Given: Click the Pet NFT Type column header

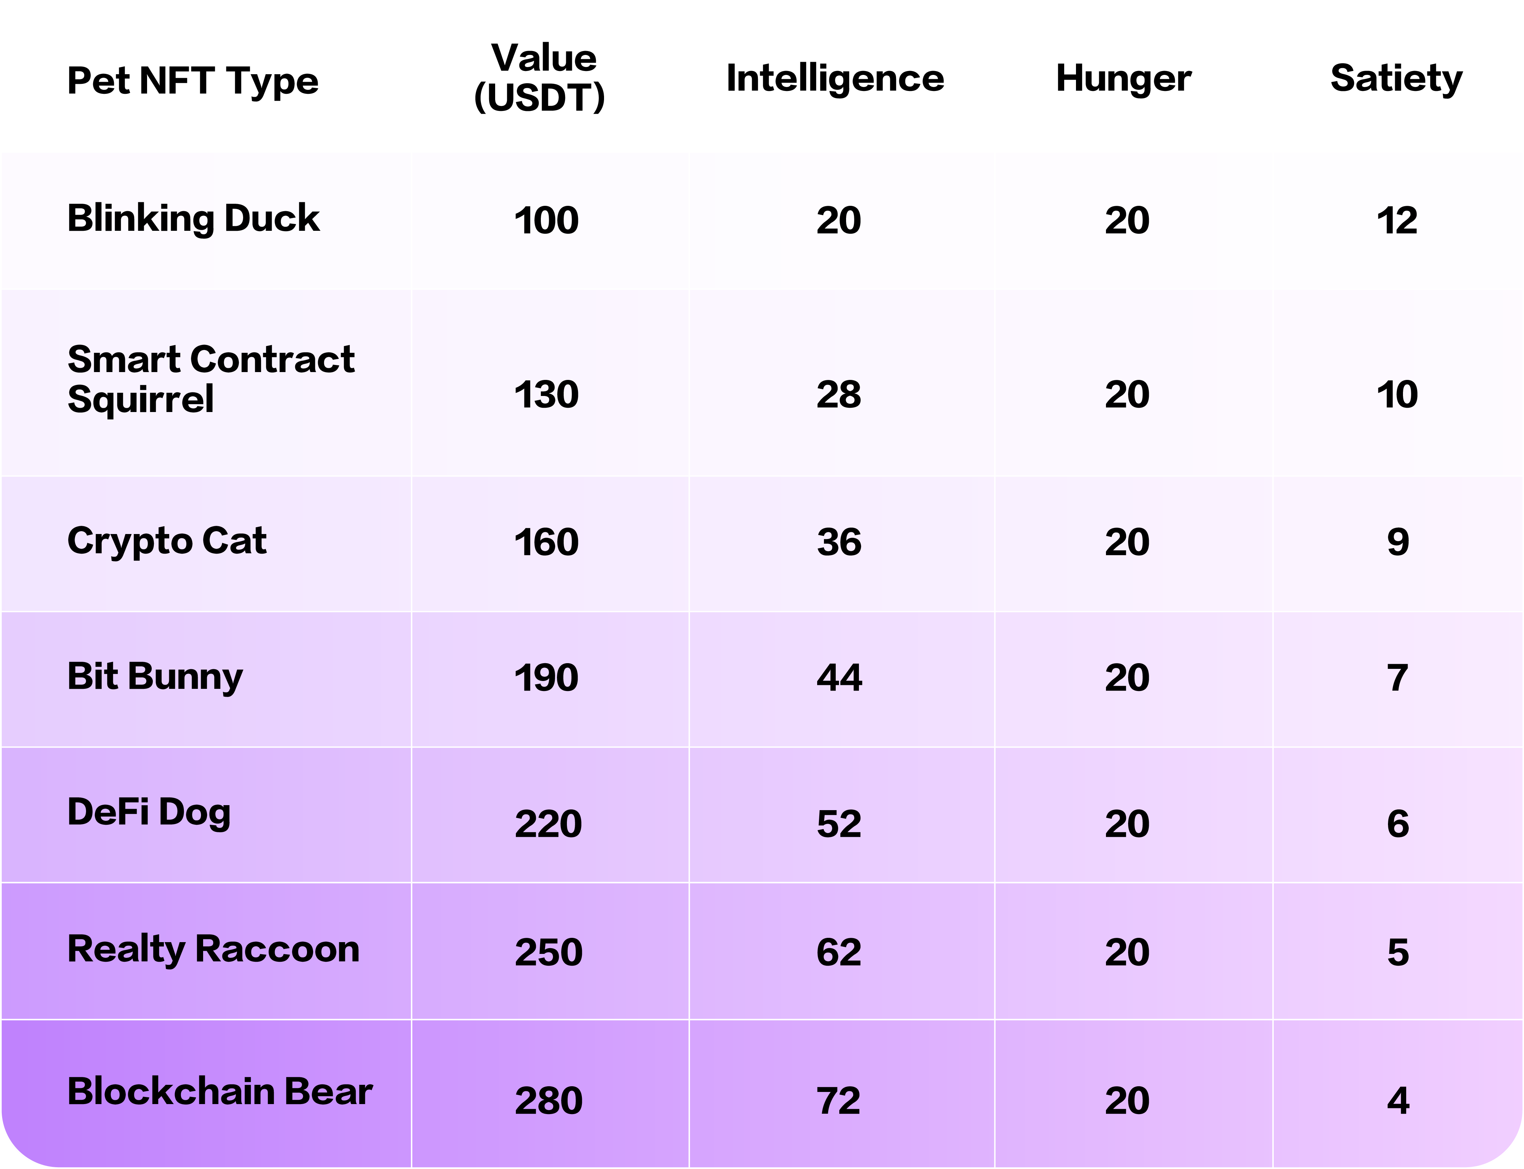Looking at the screenshot, I should point(192,81).
